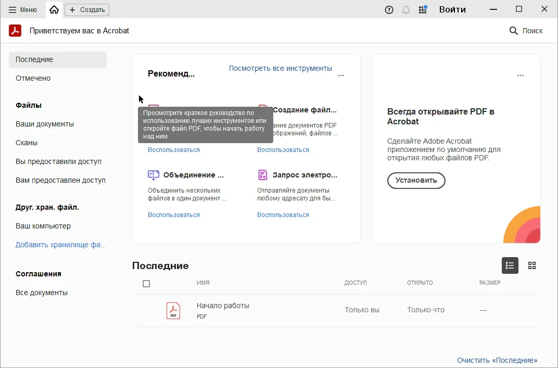Viewport: 558px width, 368px height.
Task: Click Воспользоваться under Объединение
Action: point(174,215)
